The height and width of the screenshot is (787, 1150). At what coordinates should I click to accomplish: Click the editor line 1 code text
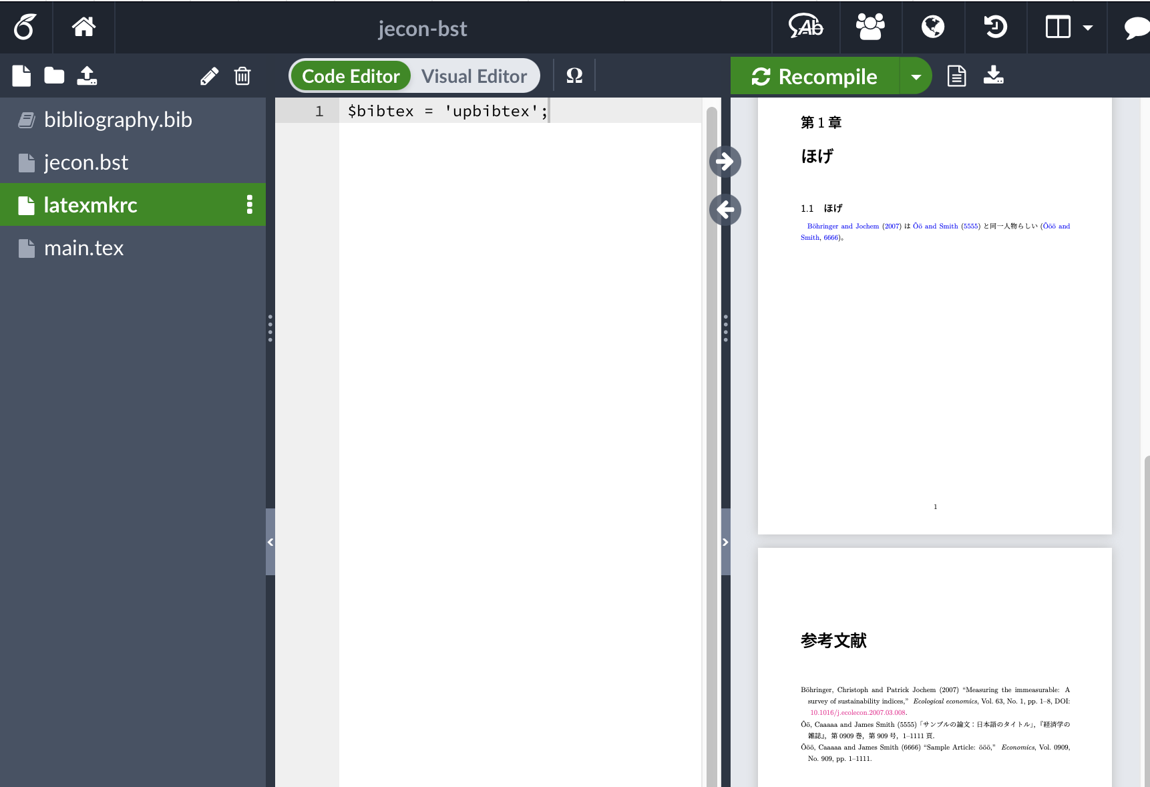[447, 111]
